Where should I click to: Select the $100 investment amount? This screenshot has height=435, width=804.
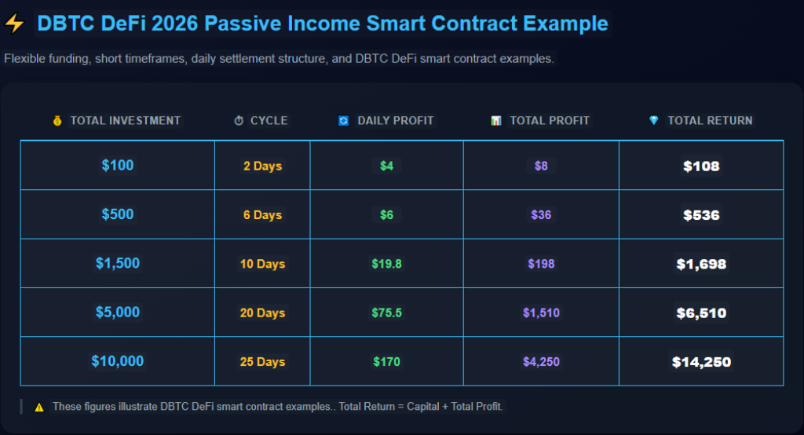[x=118, y=166]
